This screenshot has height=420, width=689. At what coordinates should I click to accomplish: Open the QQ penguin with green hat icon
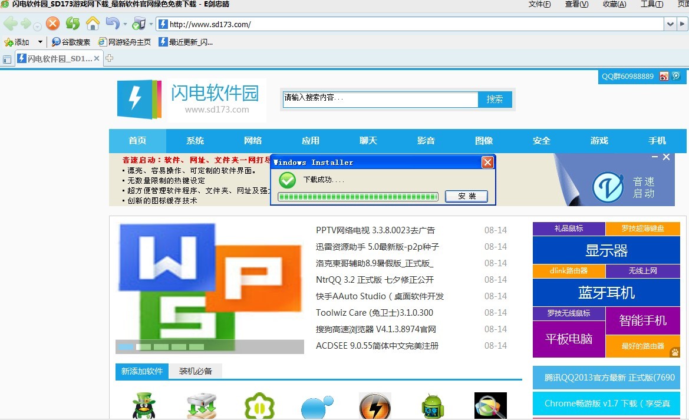point(144,405)
